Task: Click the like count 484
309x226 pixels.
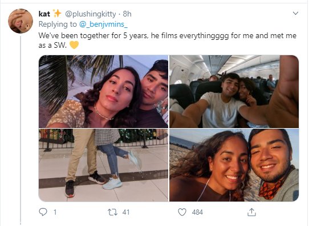Action: click(197, 212)
